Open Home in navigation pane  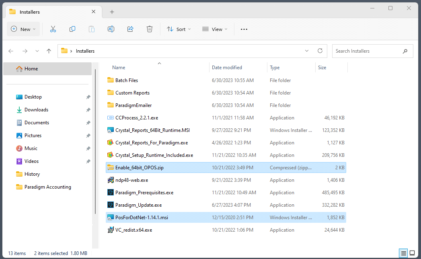[x=47, y=69]
